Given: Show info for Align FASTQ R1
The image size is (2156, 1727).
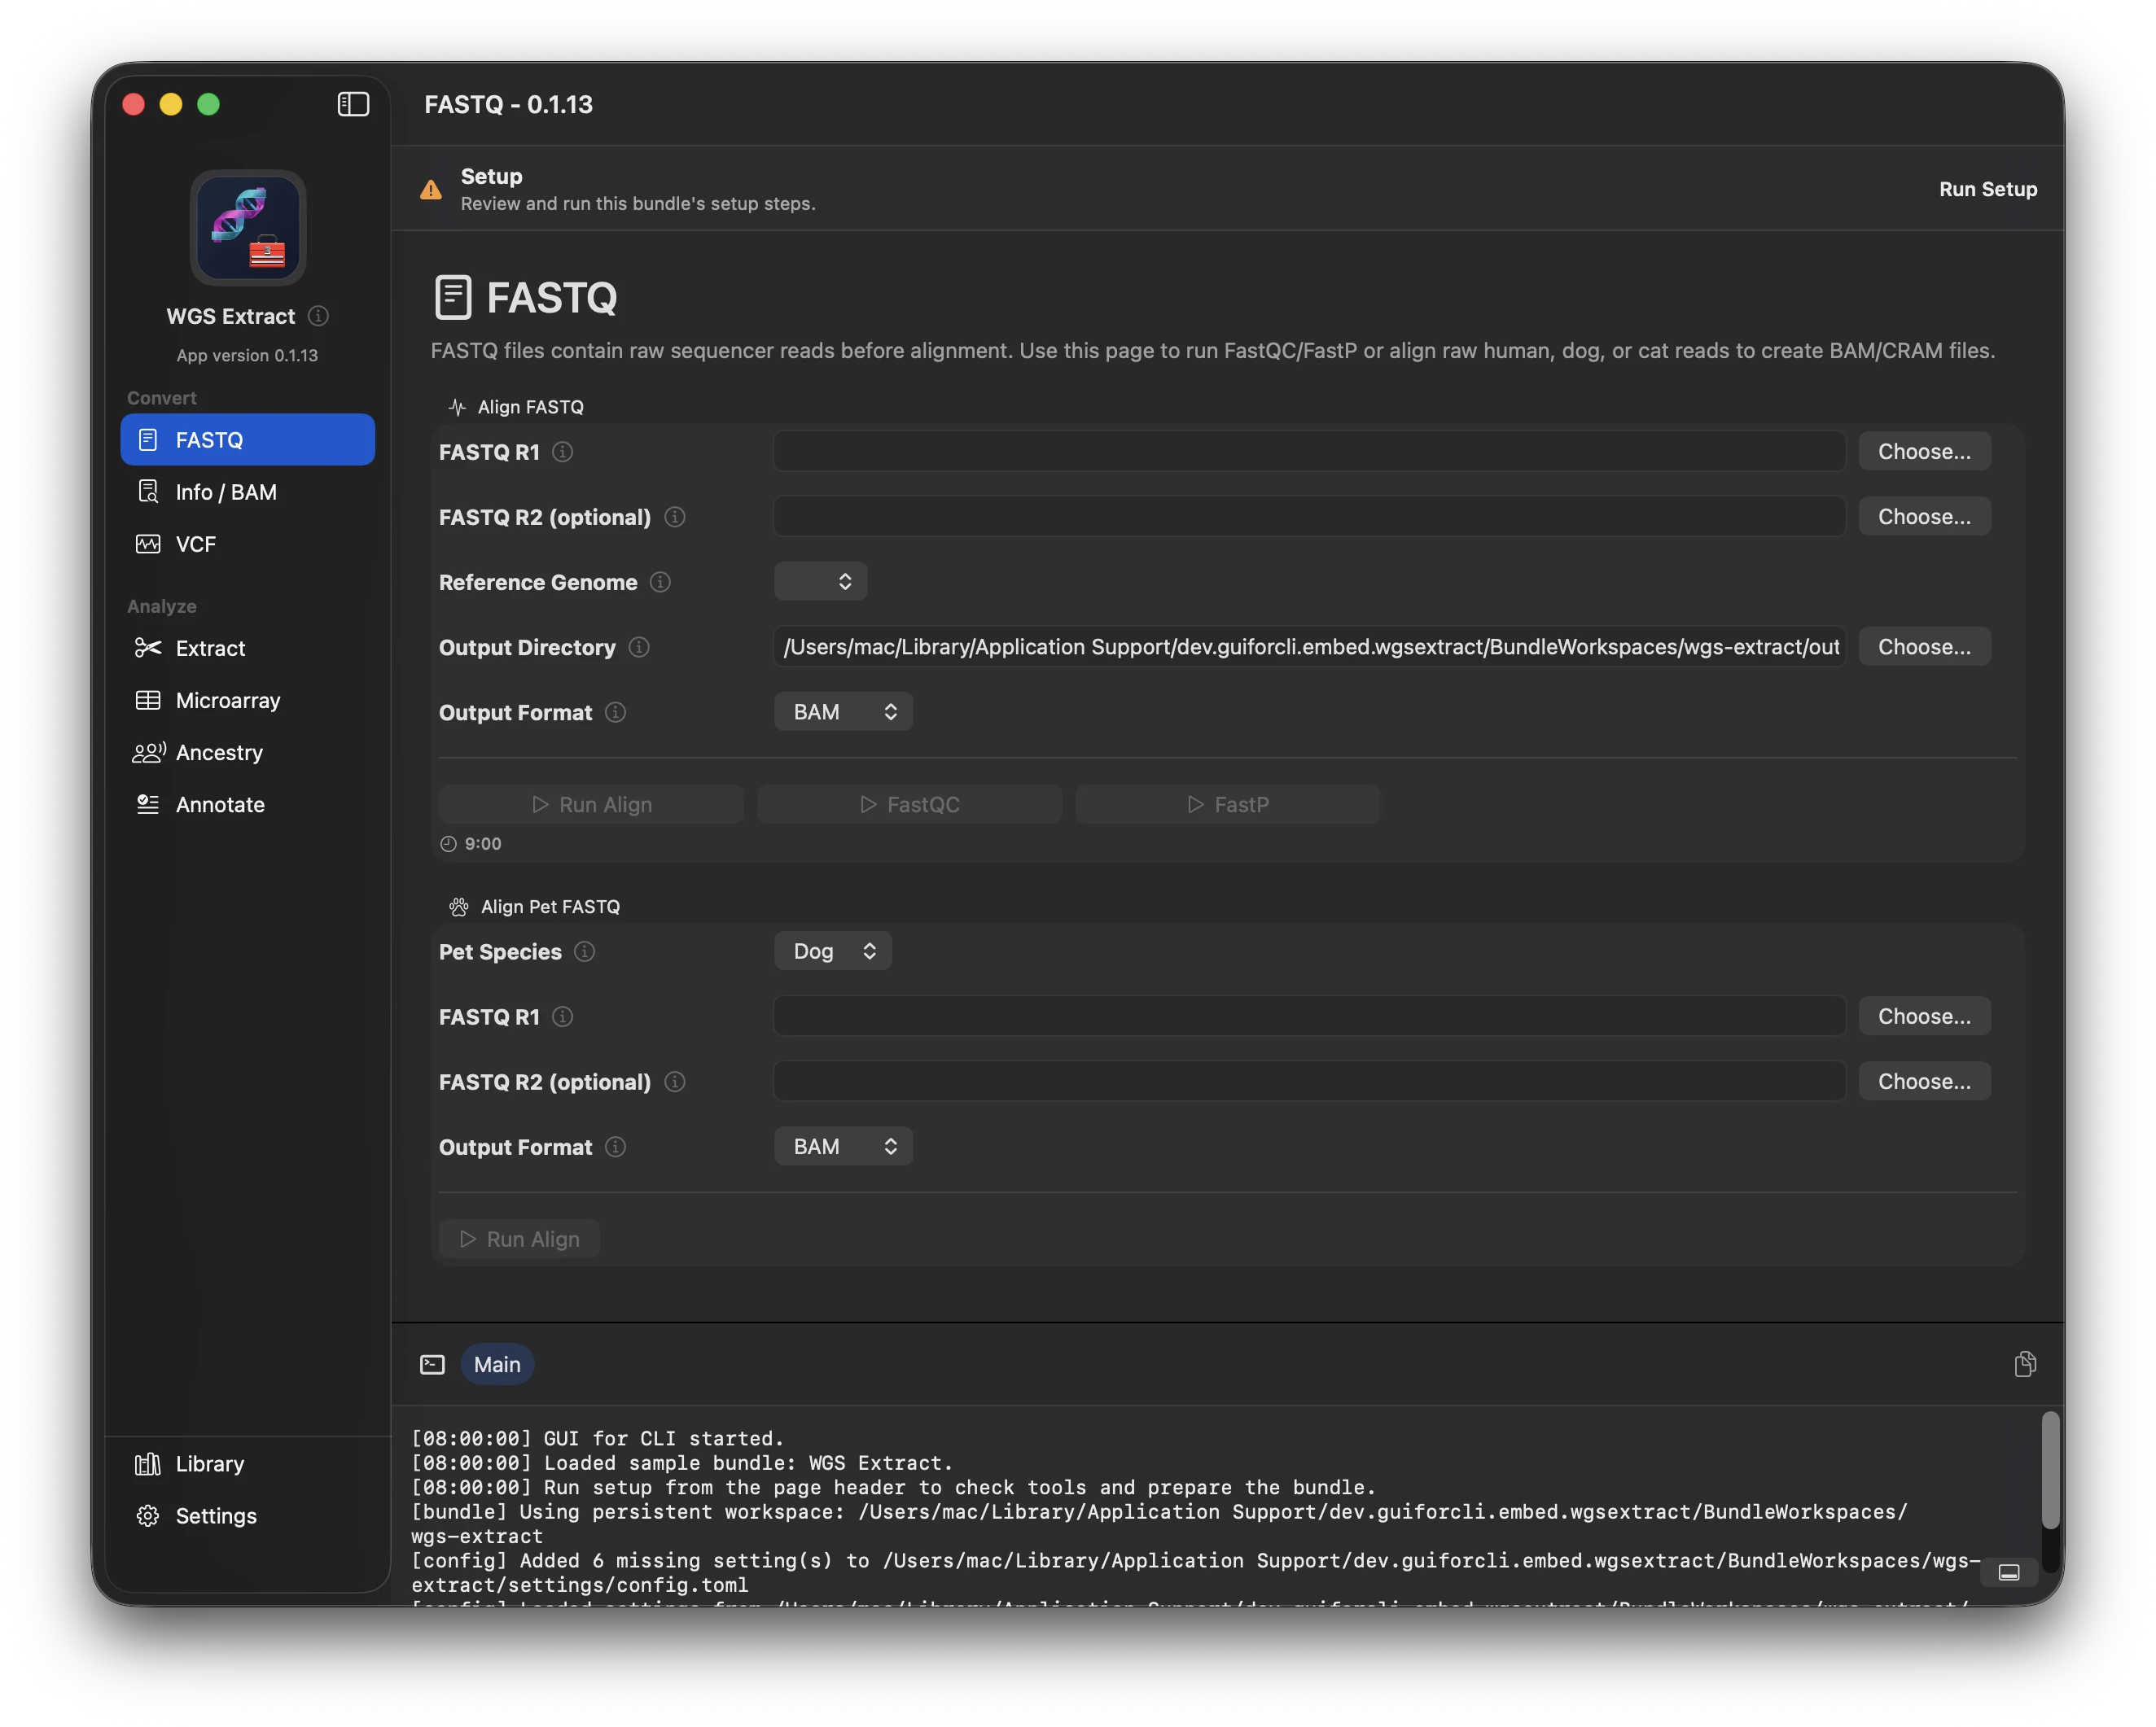Looking at the screenshot, I should [563, 452].
